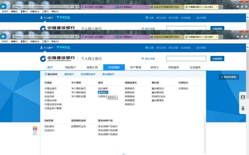Viewport: 249px width, 155px height.
Task: Switch to the 徐工邮箱系统 tab in the fully visible window
Action: pos(132,37)
